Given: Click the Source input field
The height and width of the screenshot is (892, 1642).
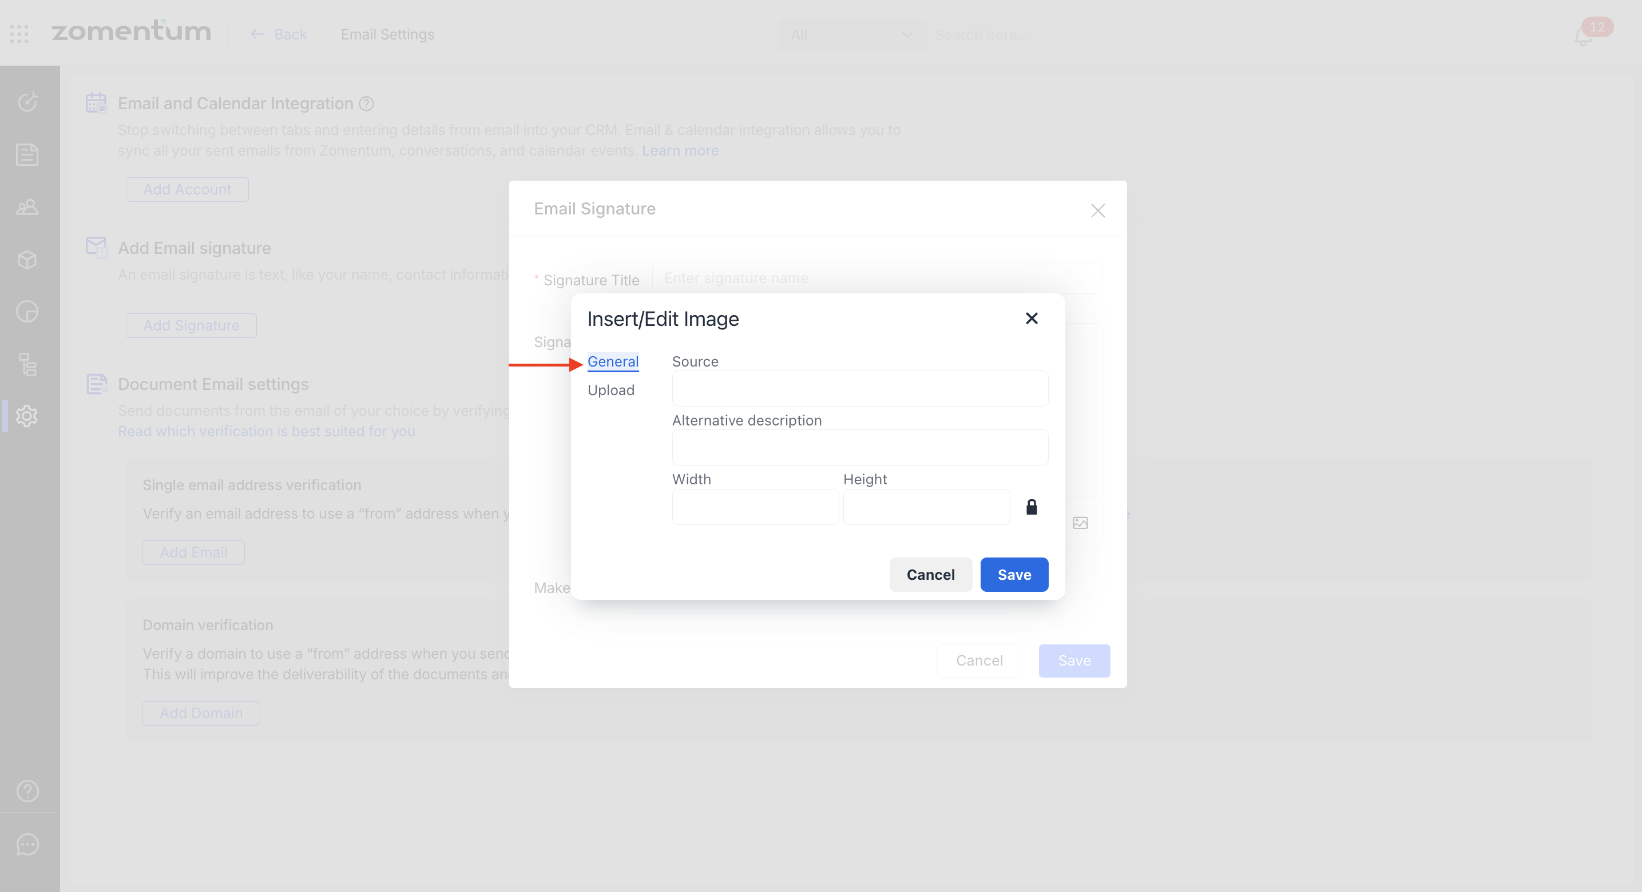Looking at the screenshot, I should click(859, 389).
